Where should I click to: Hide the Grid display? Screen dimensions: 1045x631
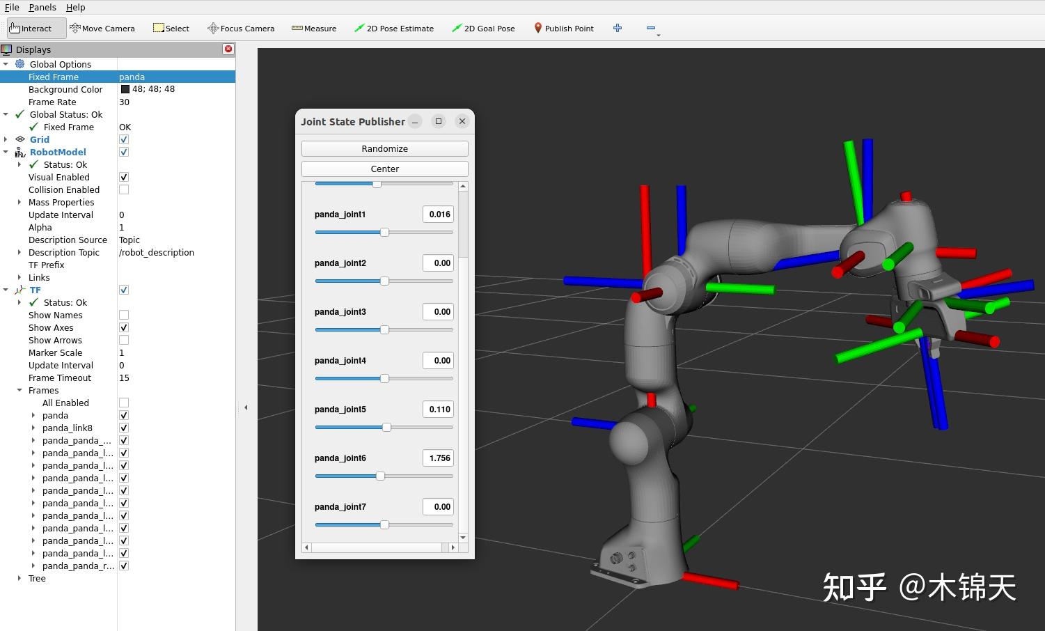[x=123, y=139]
